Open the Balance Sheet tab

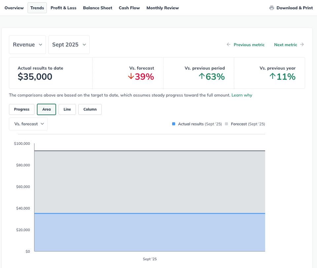(97, 8)
